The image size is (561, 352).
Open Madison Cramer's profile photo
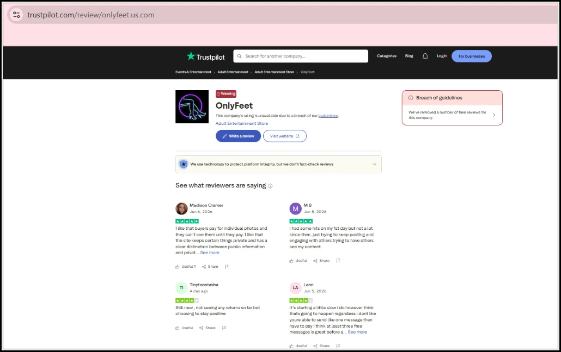181,209
